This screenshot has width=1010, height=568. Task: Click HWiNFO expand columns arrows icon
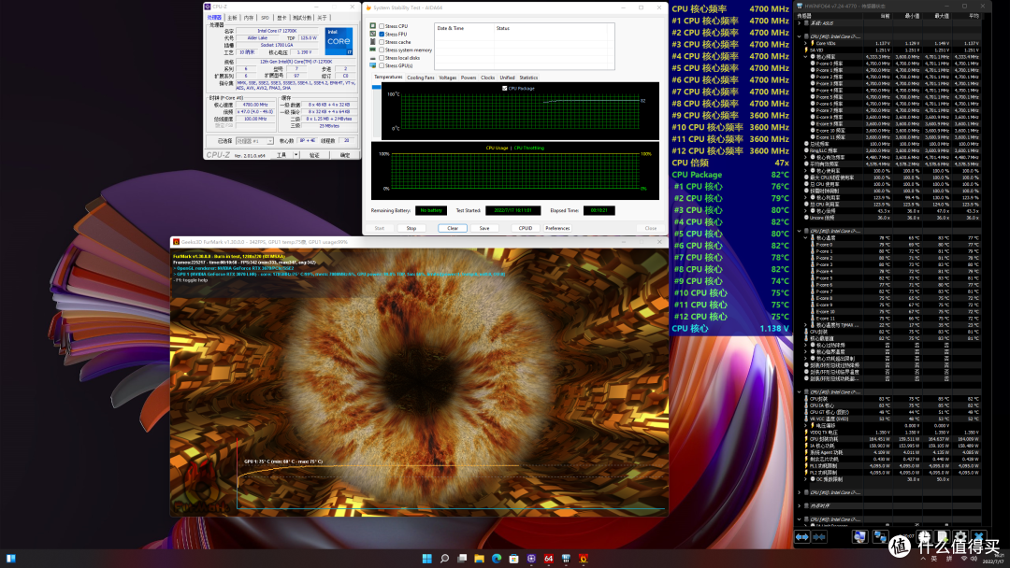click(x=802, y=536)
